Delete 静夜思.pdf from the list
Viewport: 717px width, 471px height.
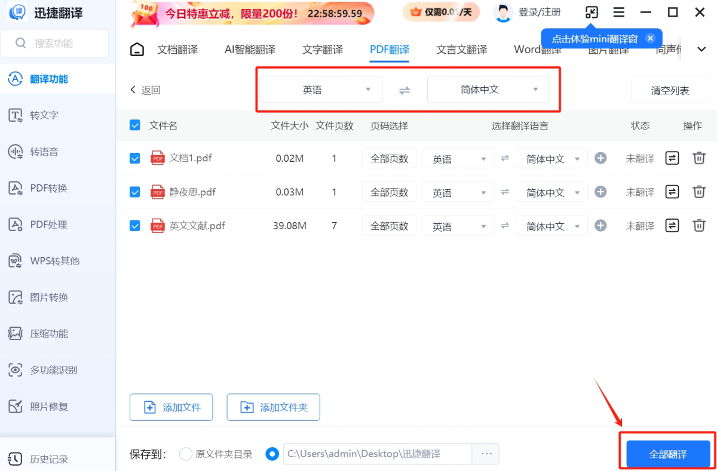[698, 192]
